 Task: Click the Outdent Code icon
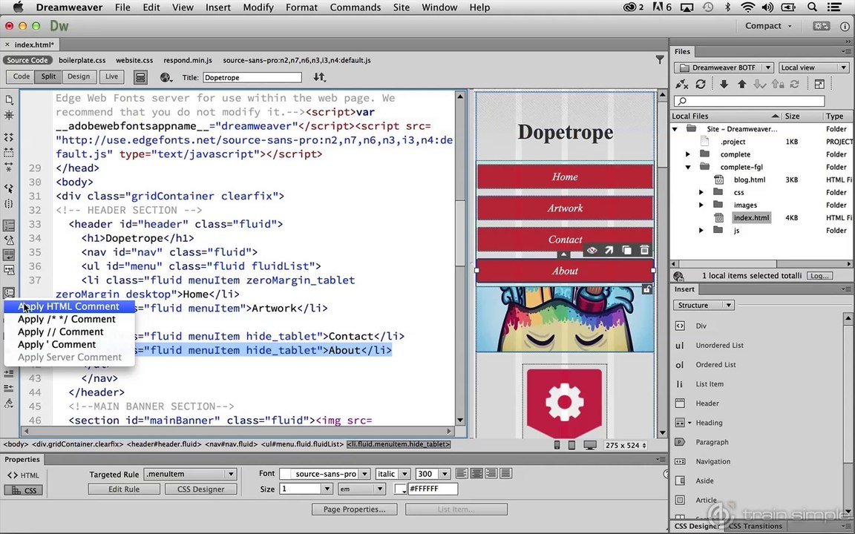(9, 389)
